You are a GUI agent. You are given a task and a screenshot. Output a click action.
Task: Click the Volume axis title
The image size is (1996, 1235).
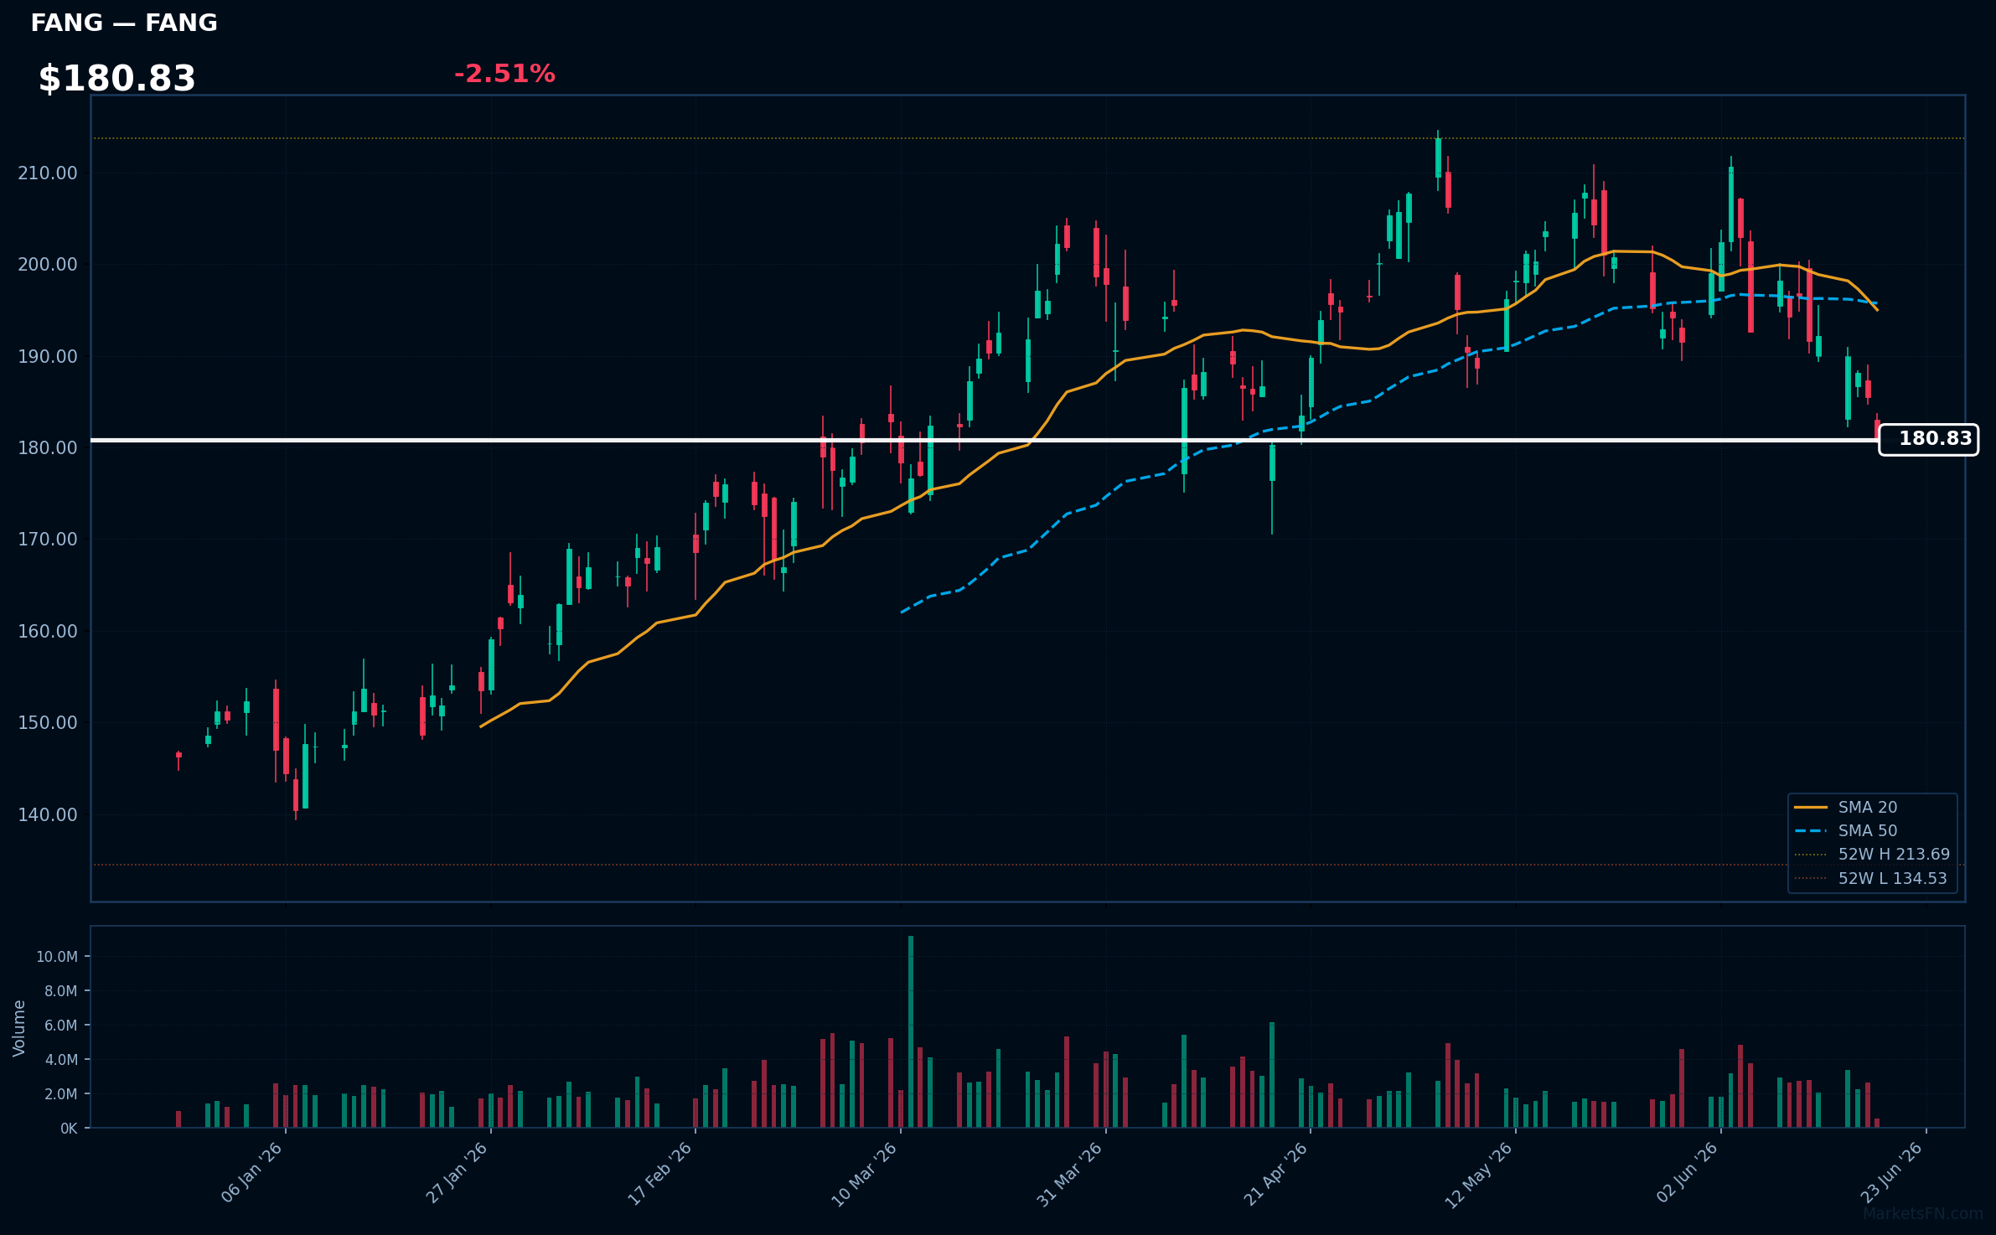click(x=19, y=1028)
